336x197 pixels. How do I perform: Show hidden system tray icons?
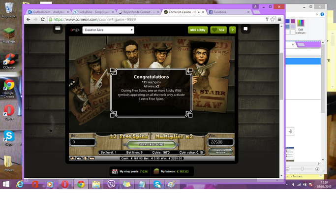coord(287,185)
